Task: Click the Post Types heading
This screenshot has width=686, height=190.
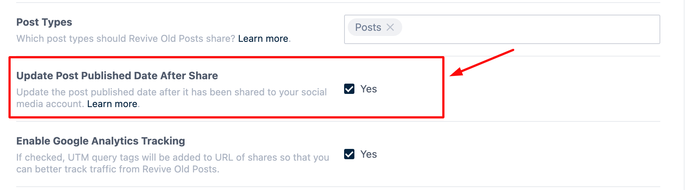Action: [x=44, y=22]
